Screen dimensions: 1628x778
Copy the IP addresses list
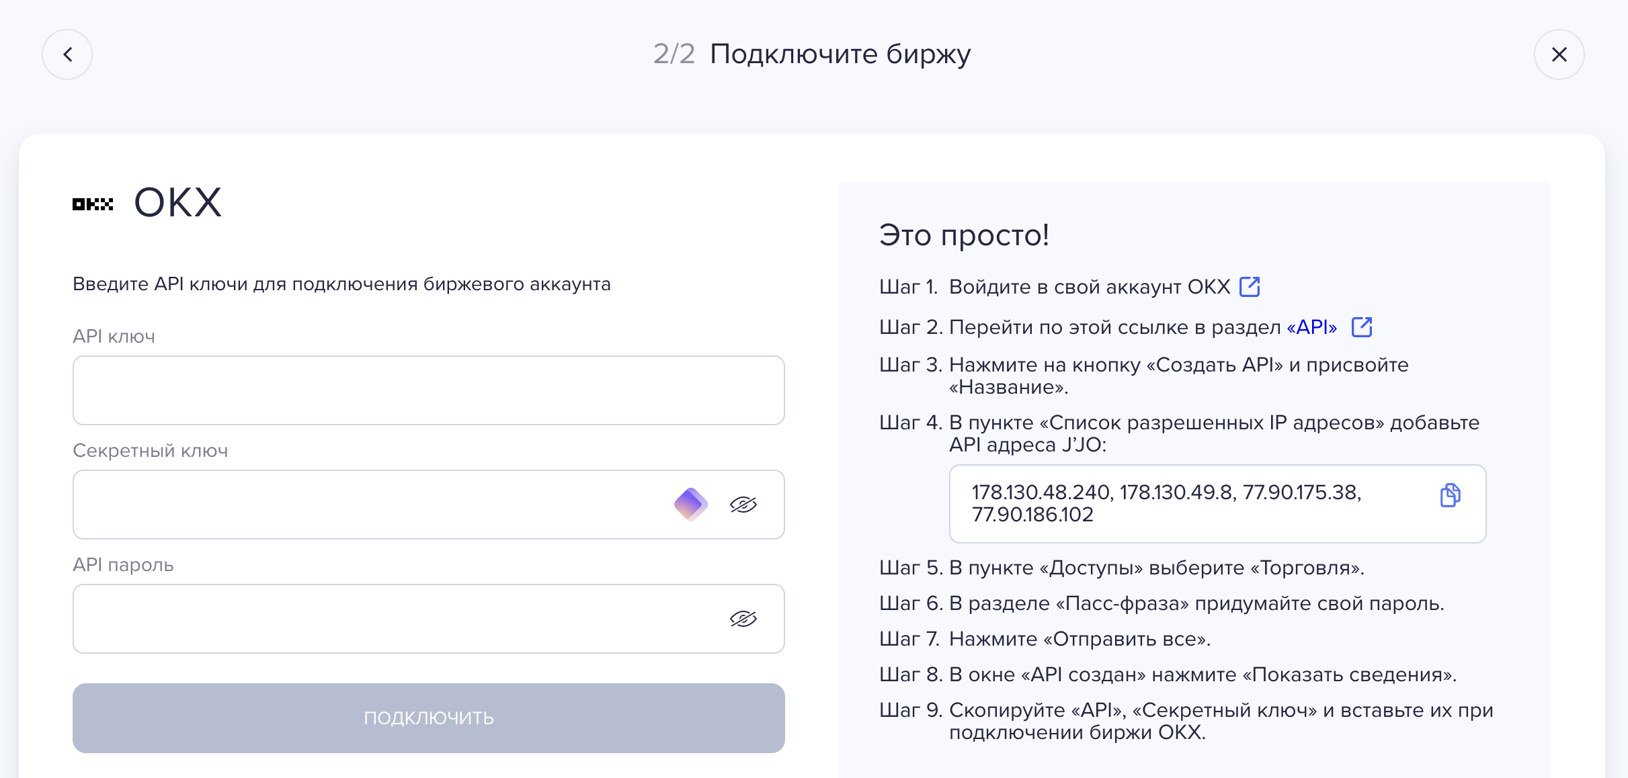[1450, 496]
